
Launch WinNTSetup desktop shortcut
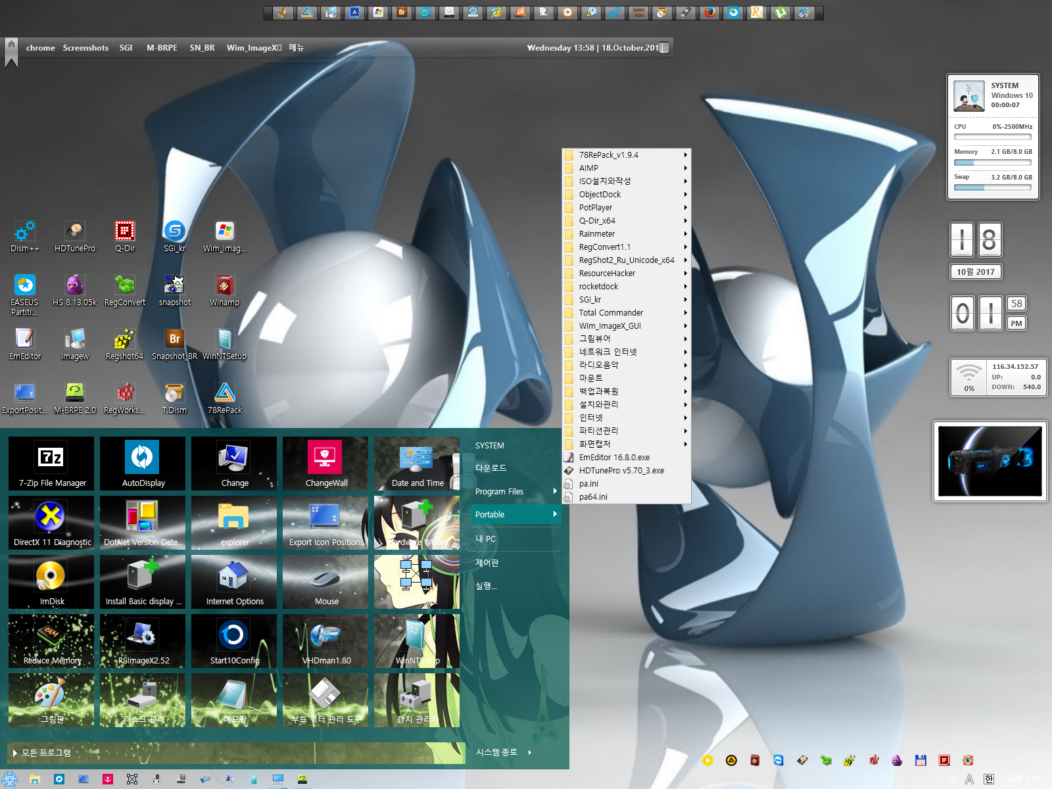224,345
